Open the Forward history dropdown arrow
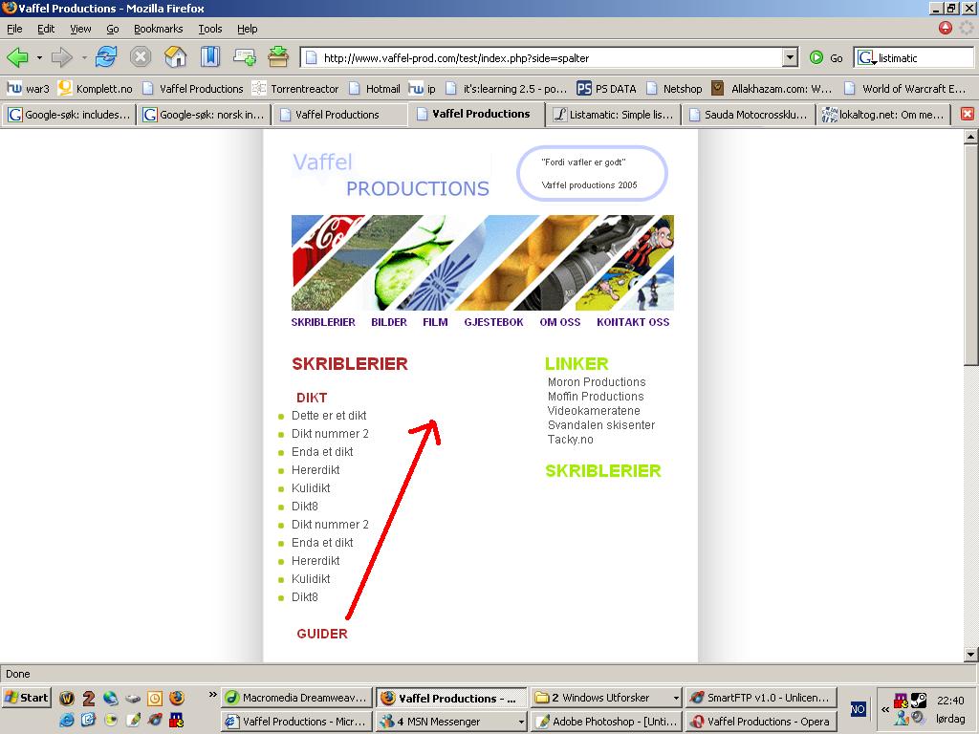Screen dimensions: 979x734 pyautogui.click(x=84, y=58)
